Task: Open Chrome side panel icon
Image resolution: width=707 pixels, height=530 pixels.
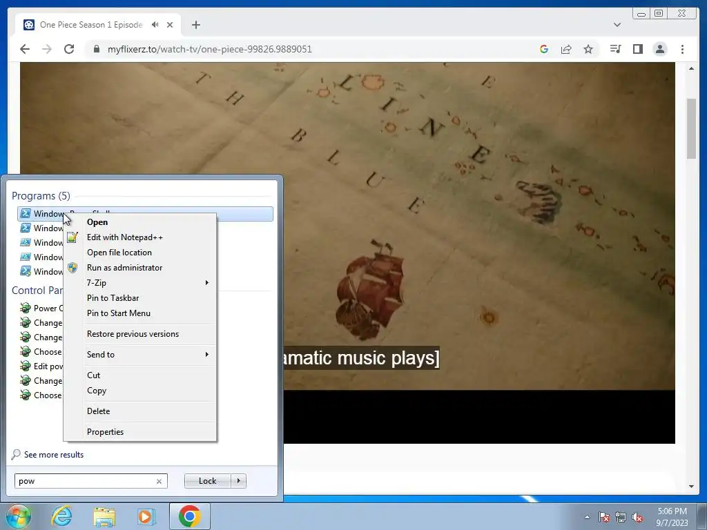Action: click(637, 49)
